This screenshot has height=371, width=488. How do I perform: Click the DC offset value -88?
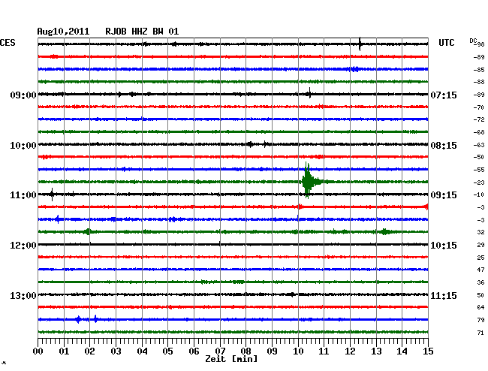(479, 82)
